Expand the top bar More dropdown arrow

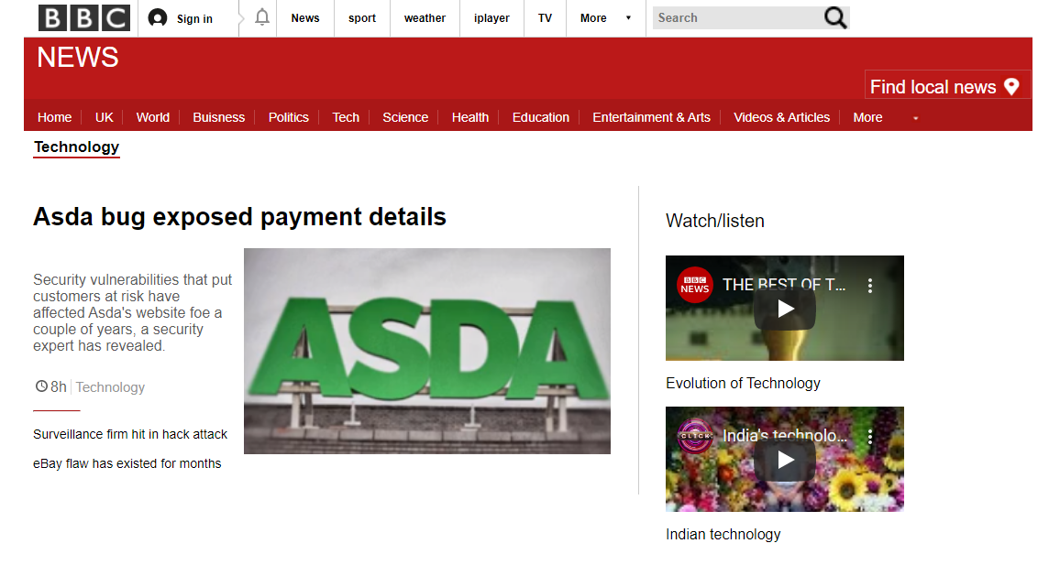(x=628, y=18)
